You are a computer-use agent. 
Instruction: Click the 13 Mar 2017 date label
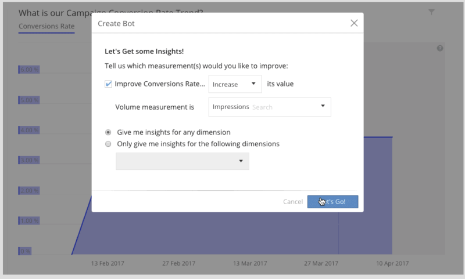point(250,263)
